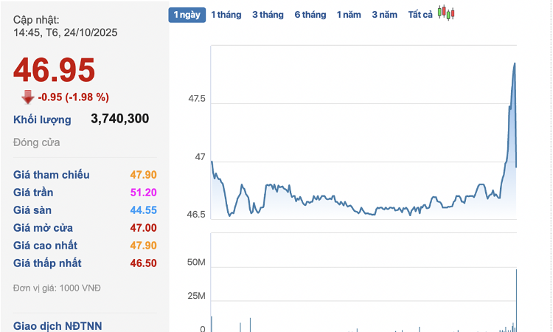Select the '1 năm' time range tab

(349, 15)
